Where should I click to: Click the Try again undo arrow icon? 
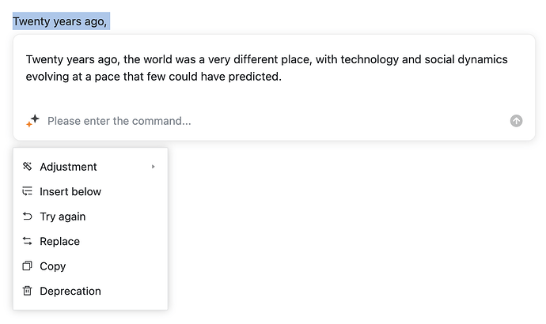(x=27, y=217)
